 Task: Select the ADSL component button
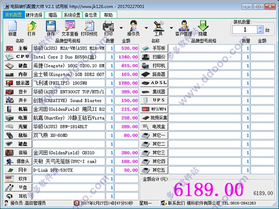(x=154, y=83)
